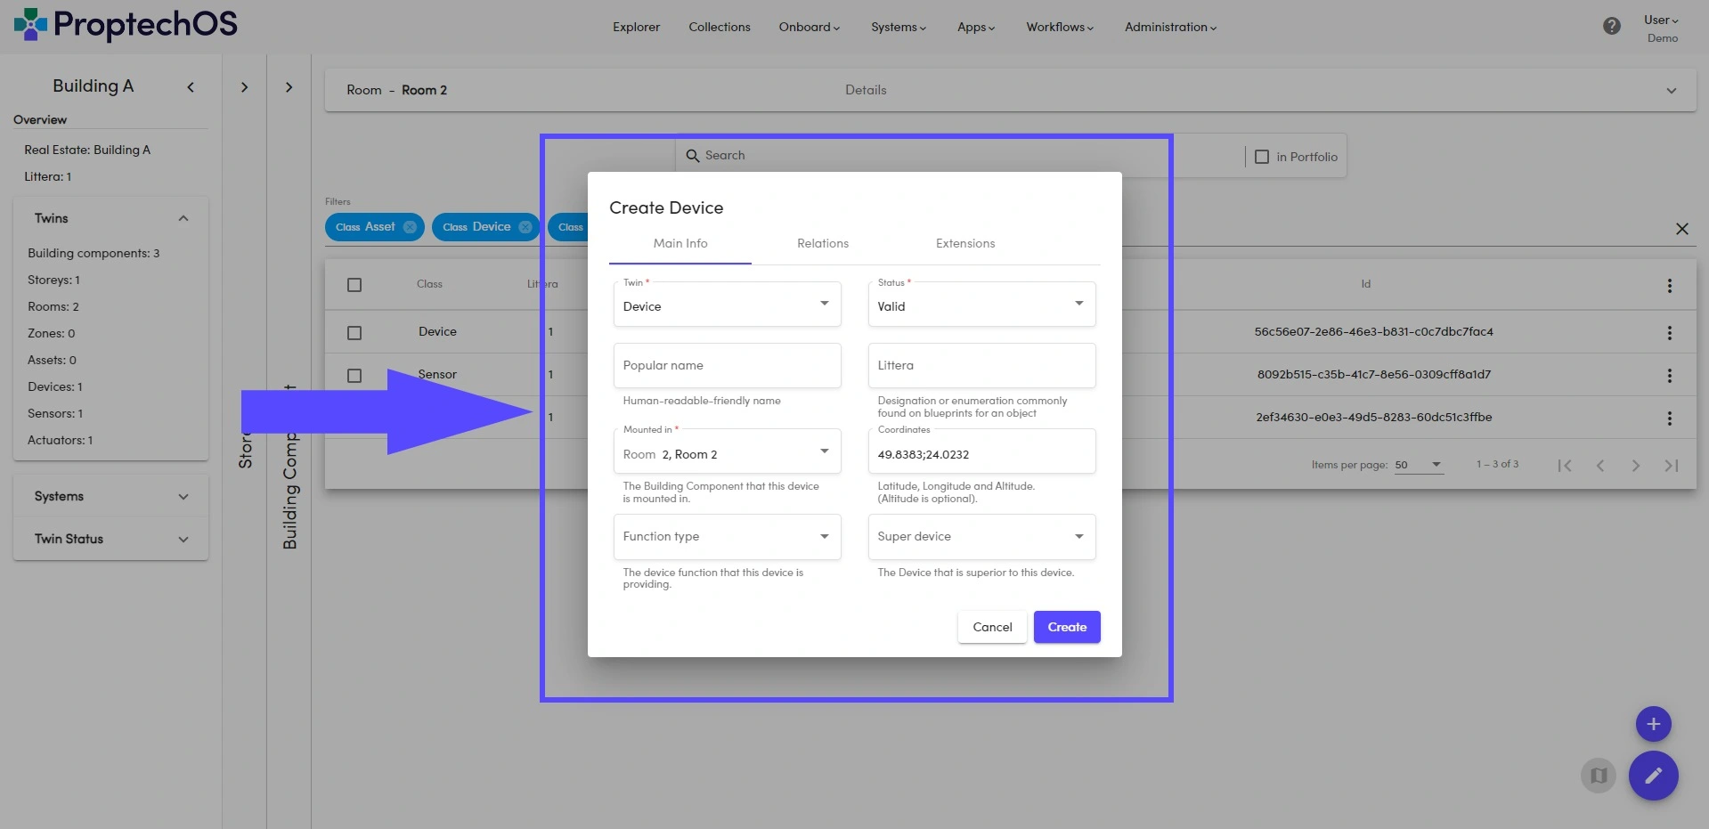
Task: Check the Sensor row checkbox
Action: click(x=354, y=376)
